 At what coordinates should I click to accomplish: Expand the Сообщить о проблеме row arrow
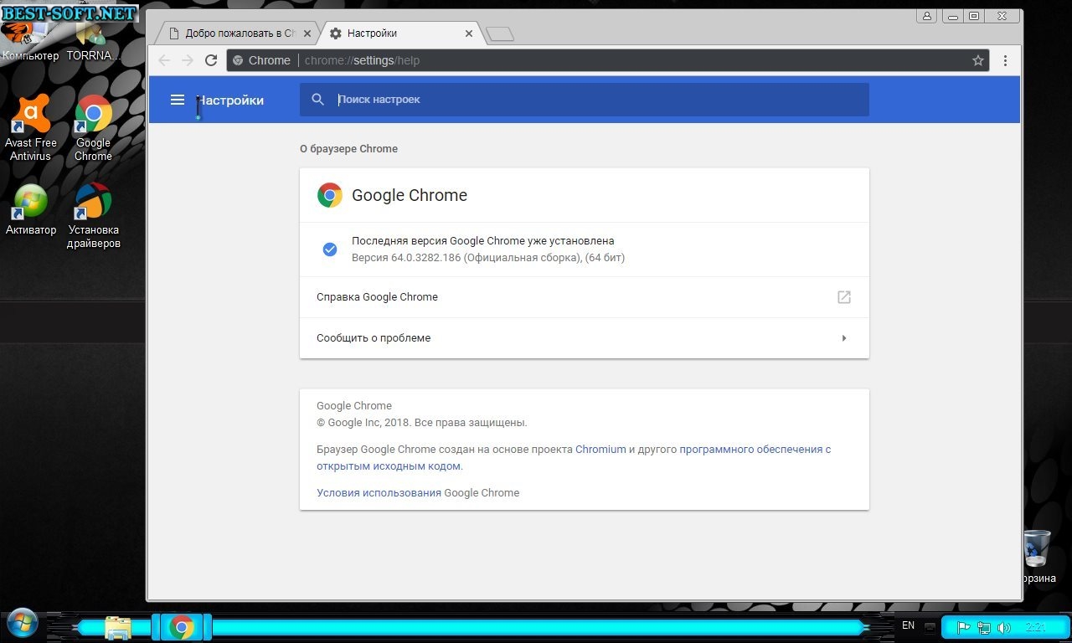tap(844, 338)
